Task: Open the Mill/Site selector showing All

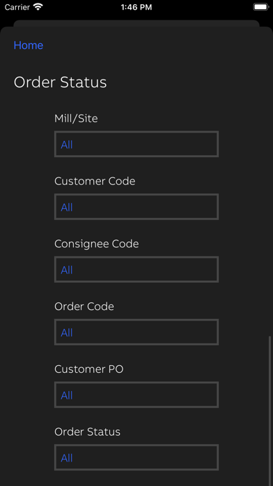Action: pyautogui.click(x=136, y=144)
